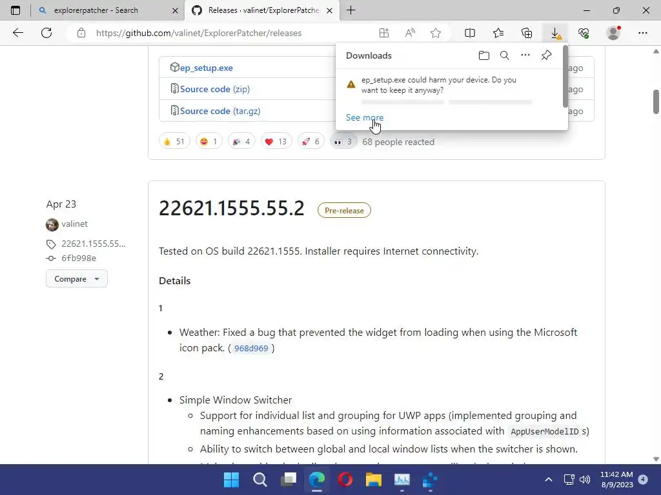Toggle hooray reaction with 4
Viewport: 661px width, 495px height.
click(241, 141)
